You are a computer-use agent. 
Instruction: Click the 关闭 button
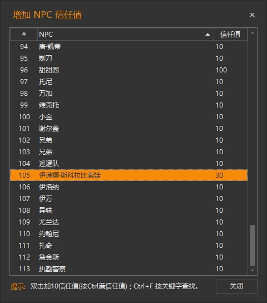236,286
